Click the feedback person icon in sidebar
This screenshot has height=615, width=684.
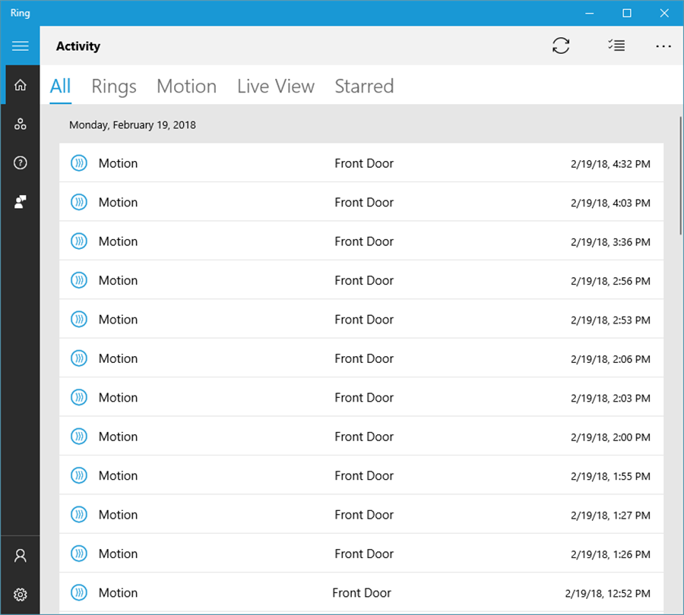(x=21, y=201)
